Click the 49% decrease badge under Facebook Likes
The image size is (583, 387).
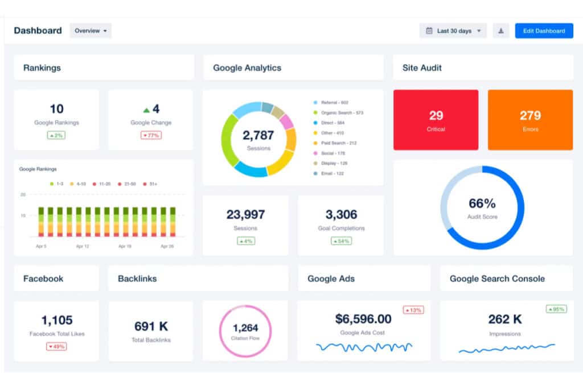point(56,346)
